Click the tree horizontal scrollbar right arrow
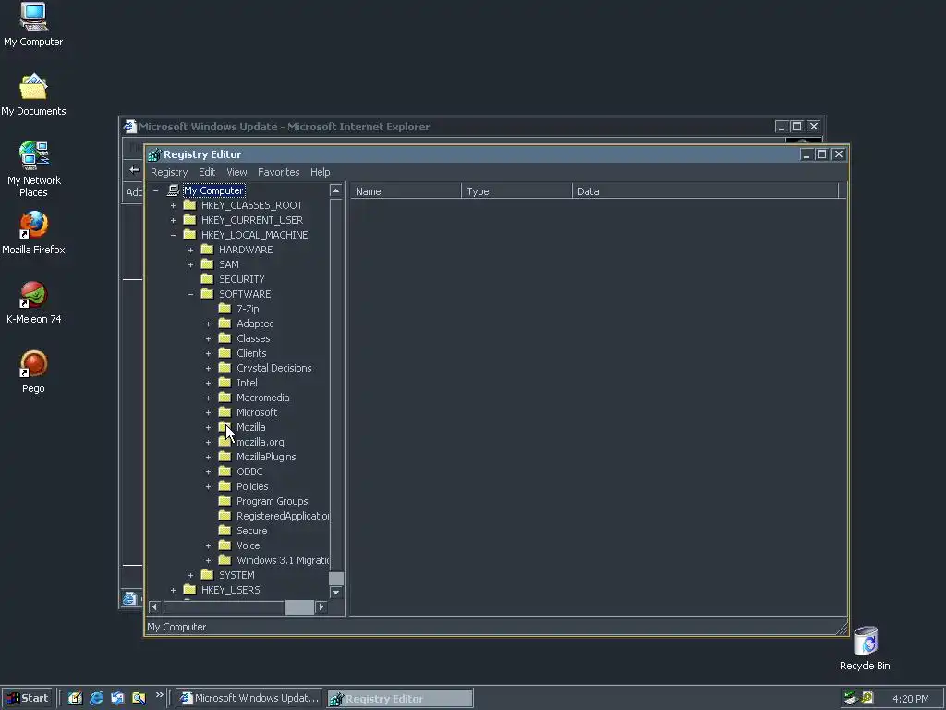946x710 pixels. coord(321,606)
